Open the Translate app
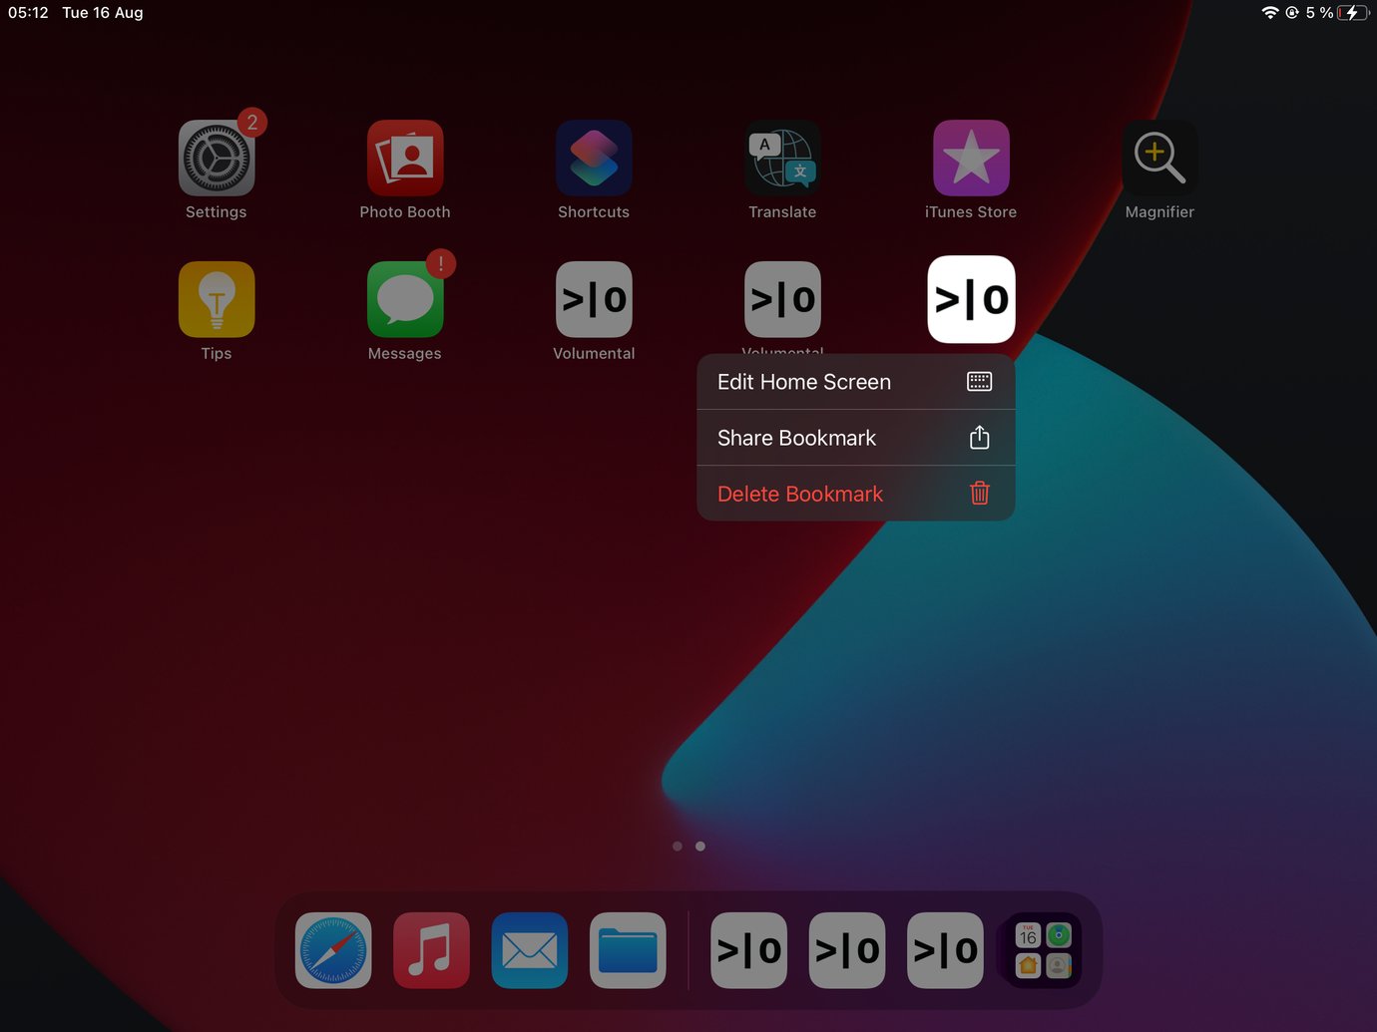 tap(781, 158)
